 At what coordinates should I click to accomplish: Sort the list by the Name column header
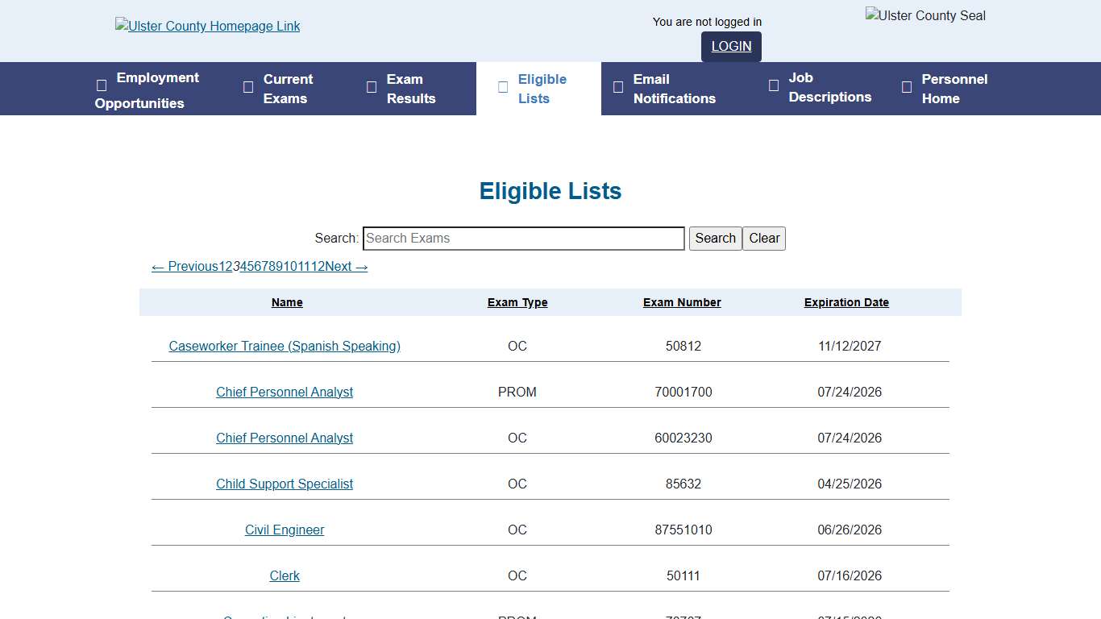pos(287,302)
